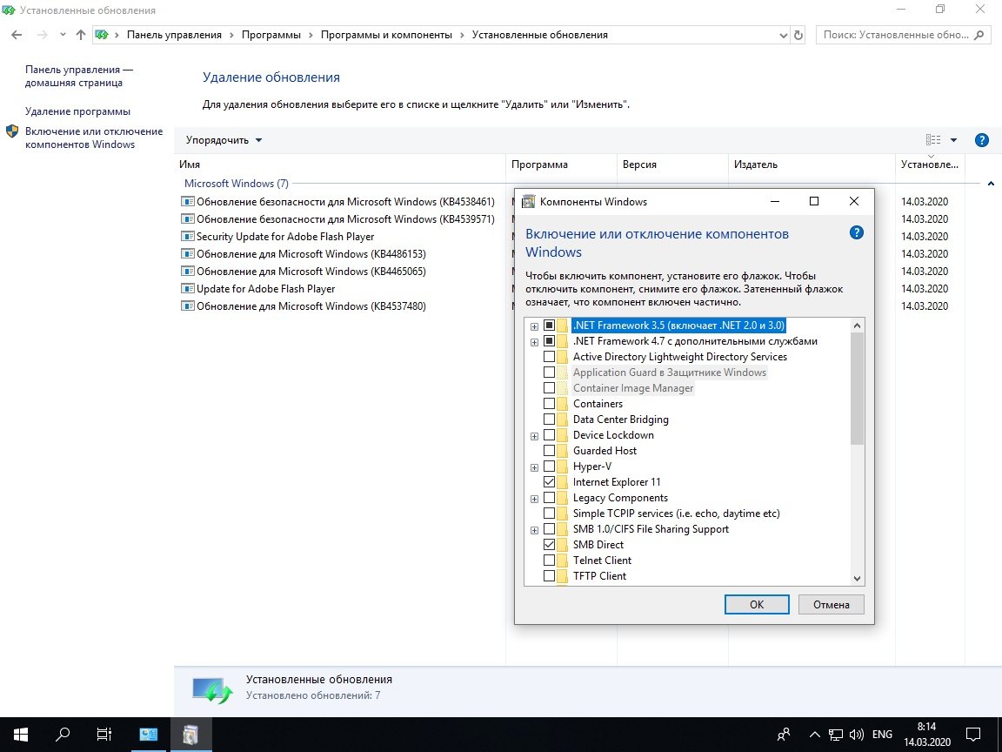This screenshot has width=1002, height=752.
Task: Open the address bar history dropdown
Action: (784, 35)
